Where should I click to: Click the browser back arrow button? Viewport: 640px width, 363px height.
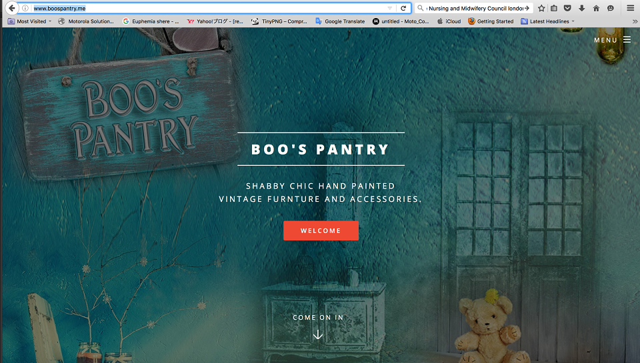(12, 8)
